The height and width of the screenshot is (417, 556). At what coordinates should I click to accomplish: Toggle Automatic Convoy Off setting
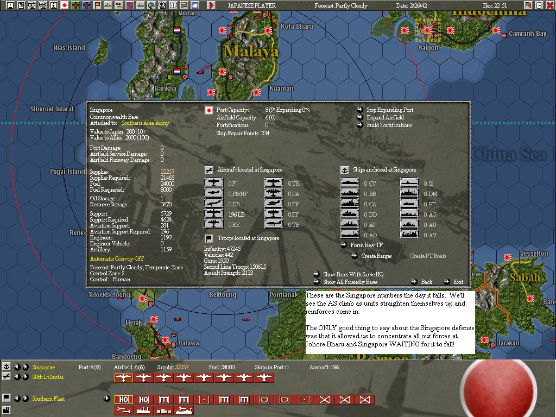(x=117, y=258)
